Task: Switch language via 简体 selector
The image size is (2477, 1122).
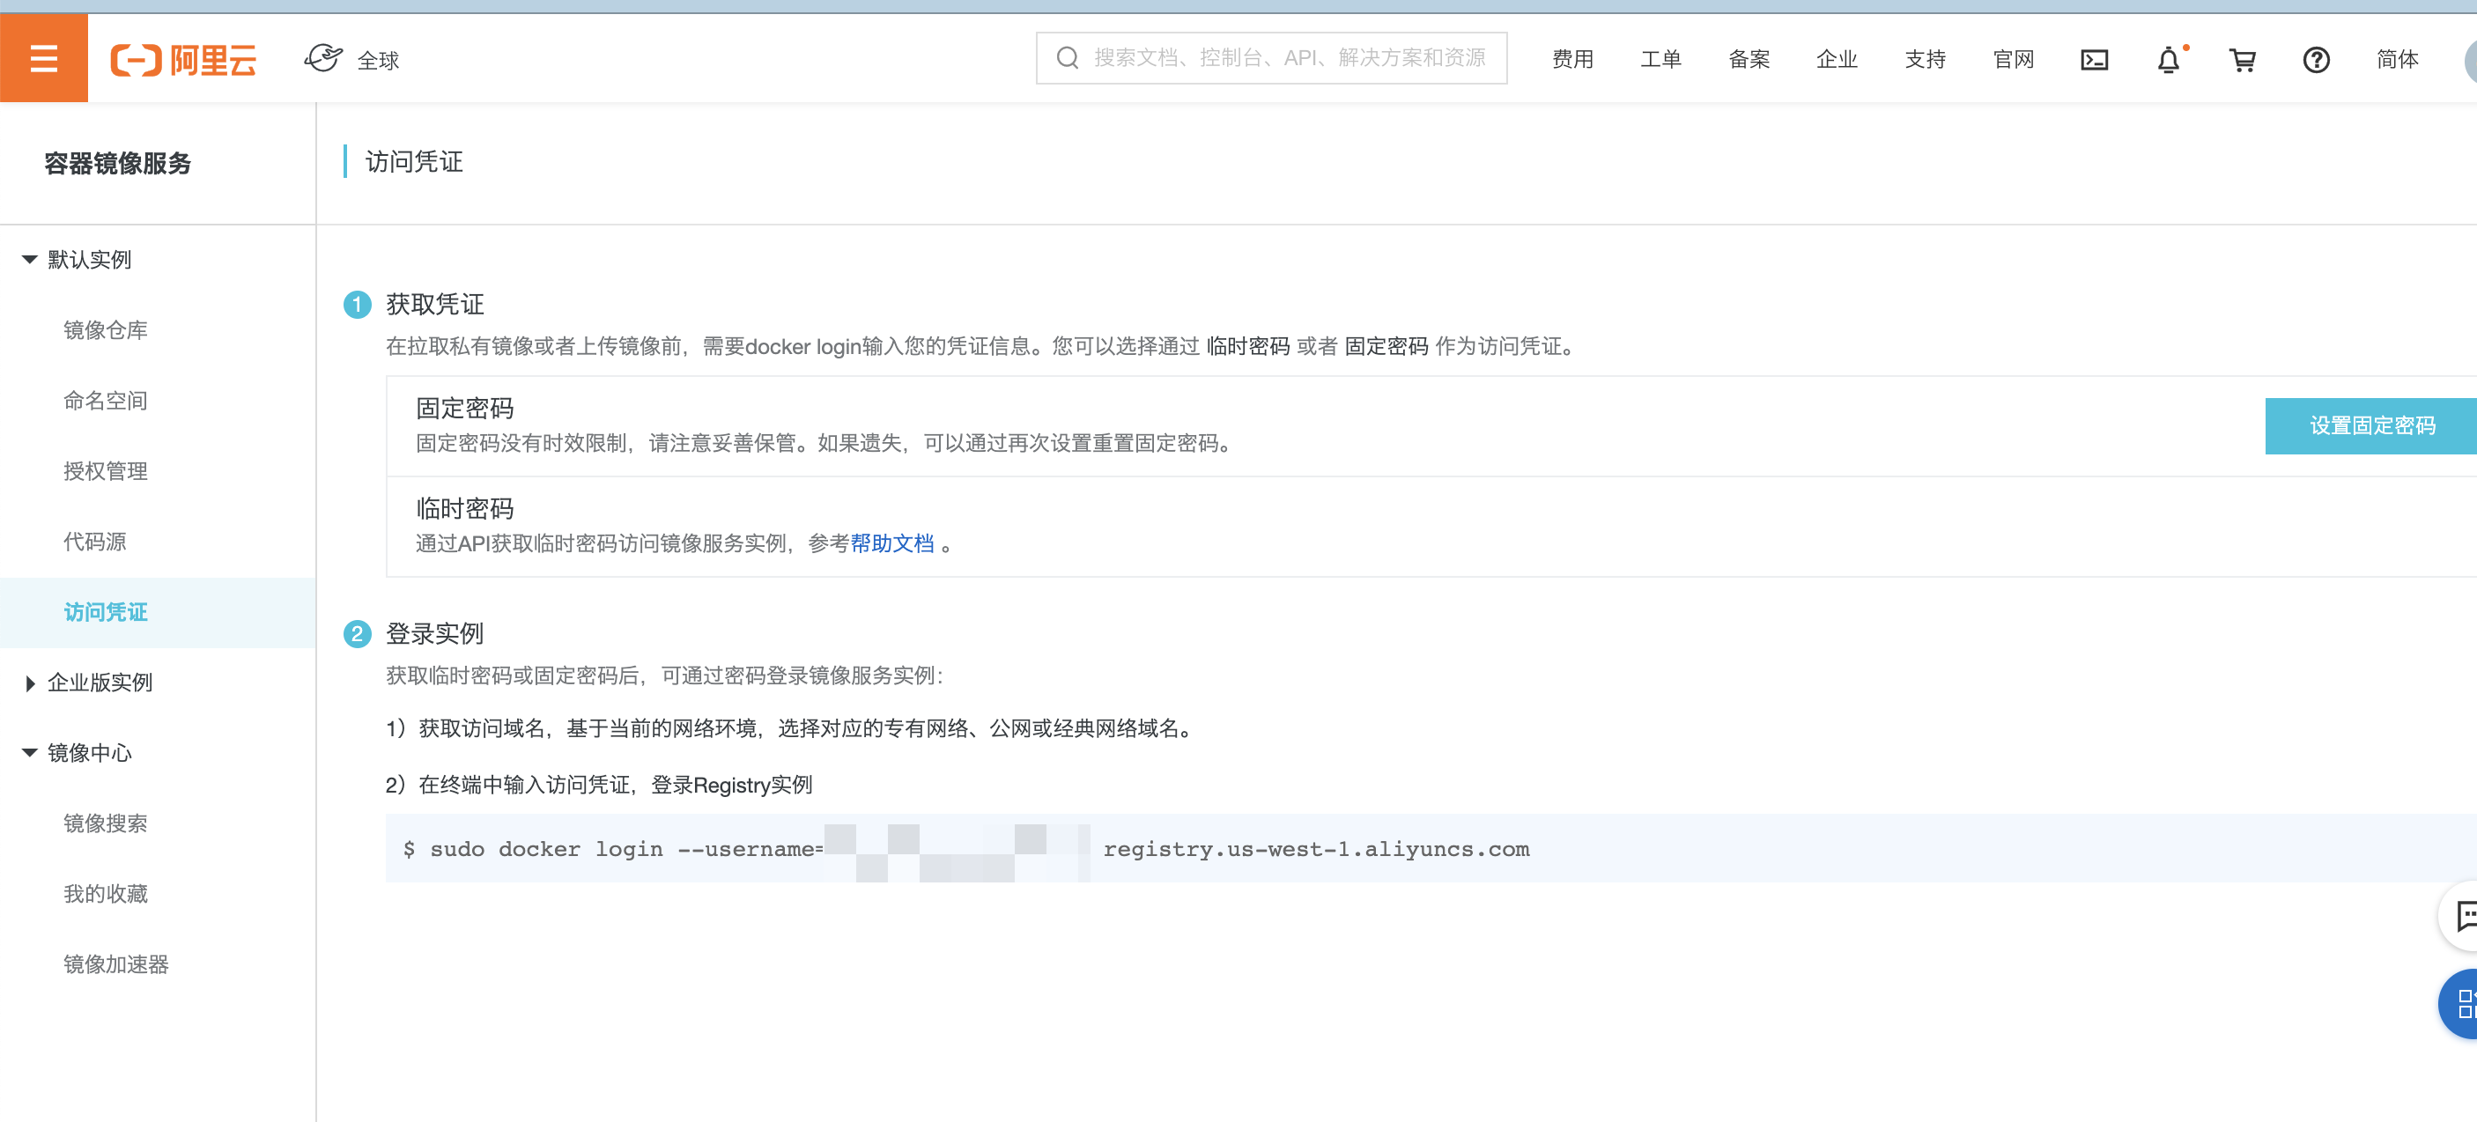Action: pyautogui.click(x=2396, y=60)
